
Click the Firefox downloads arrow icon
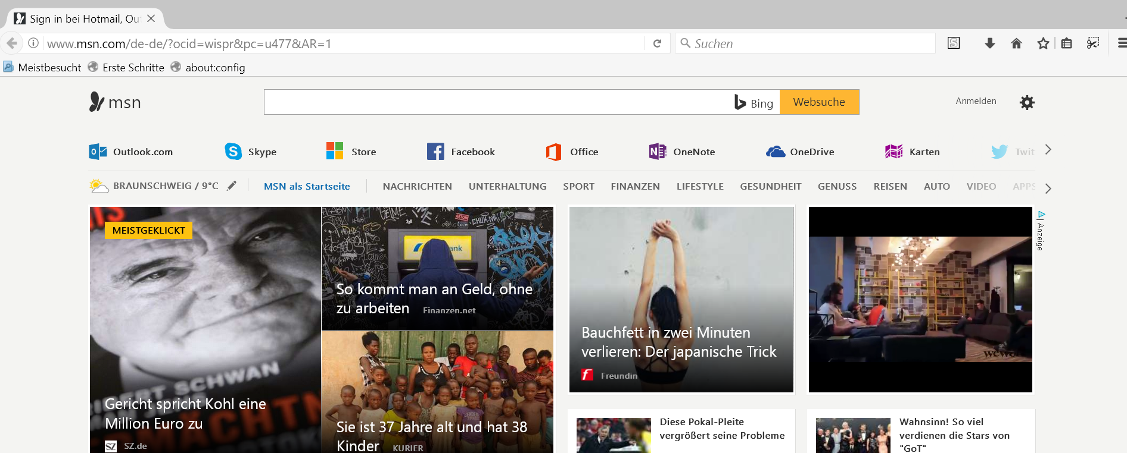pyautogui.click(x=989, y=43)
